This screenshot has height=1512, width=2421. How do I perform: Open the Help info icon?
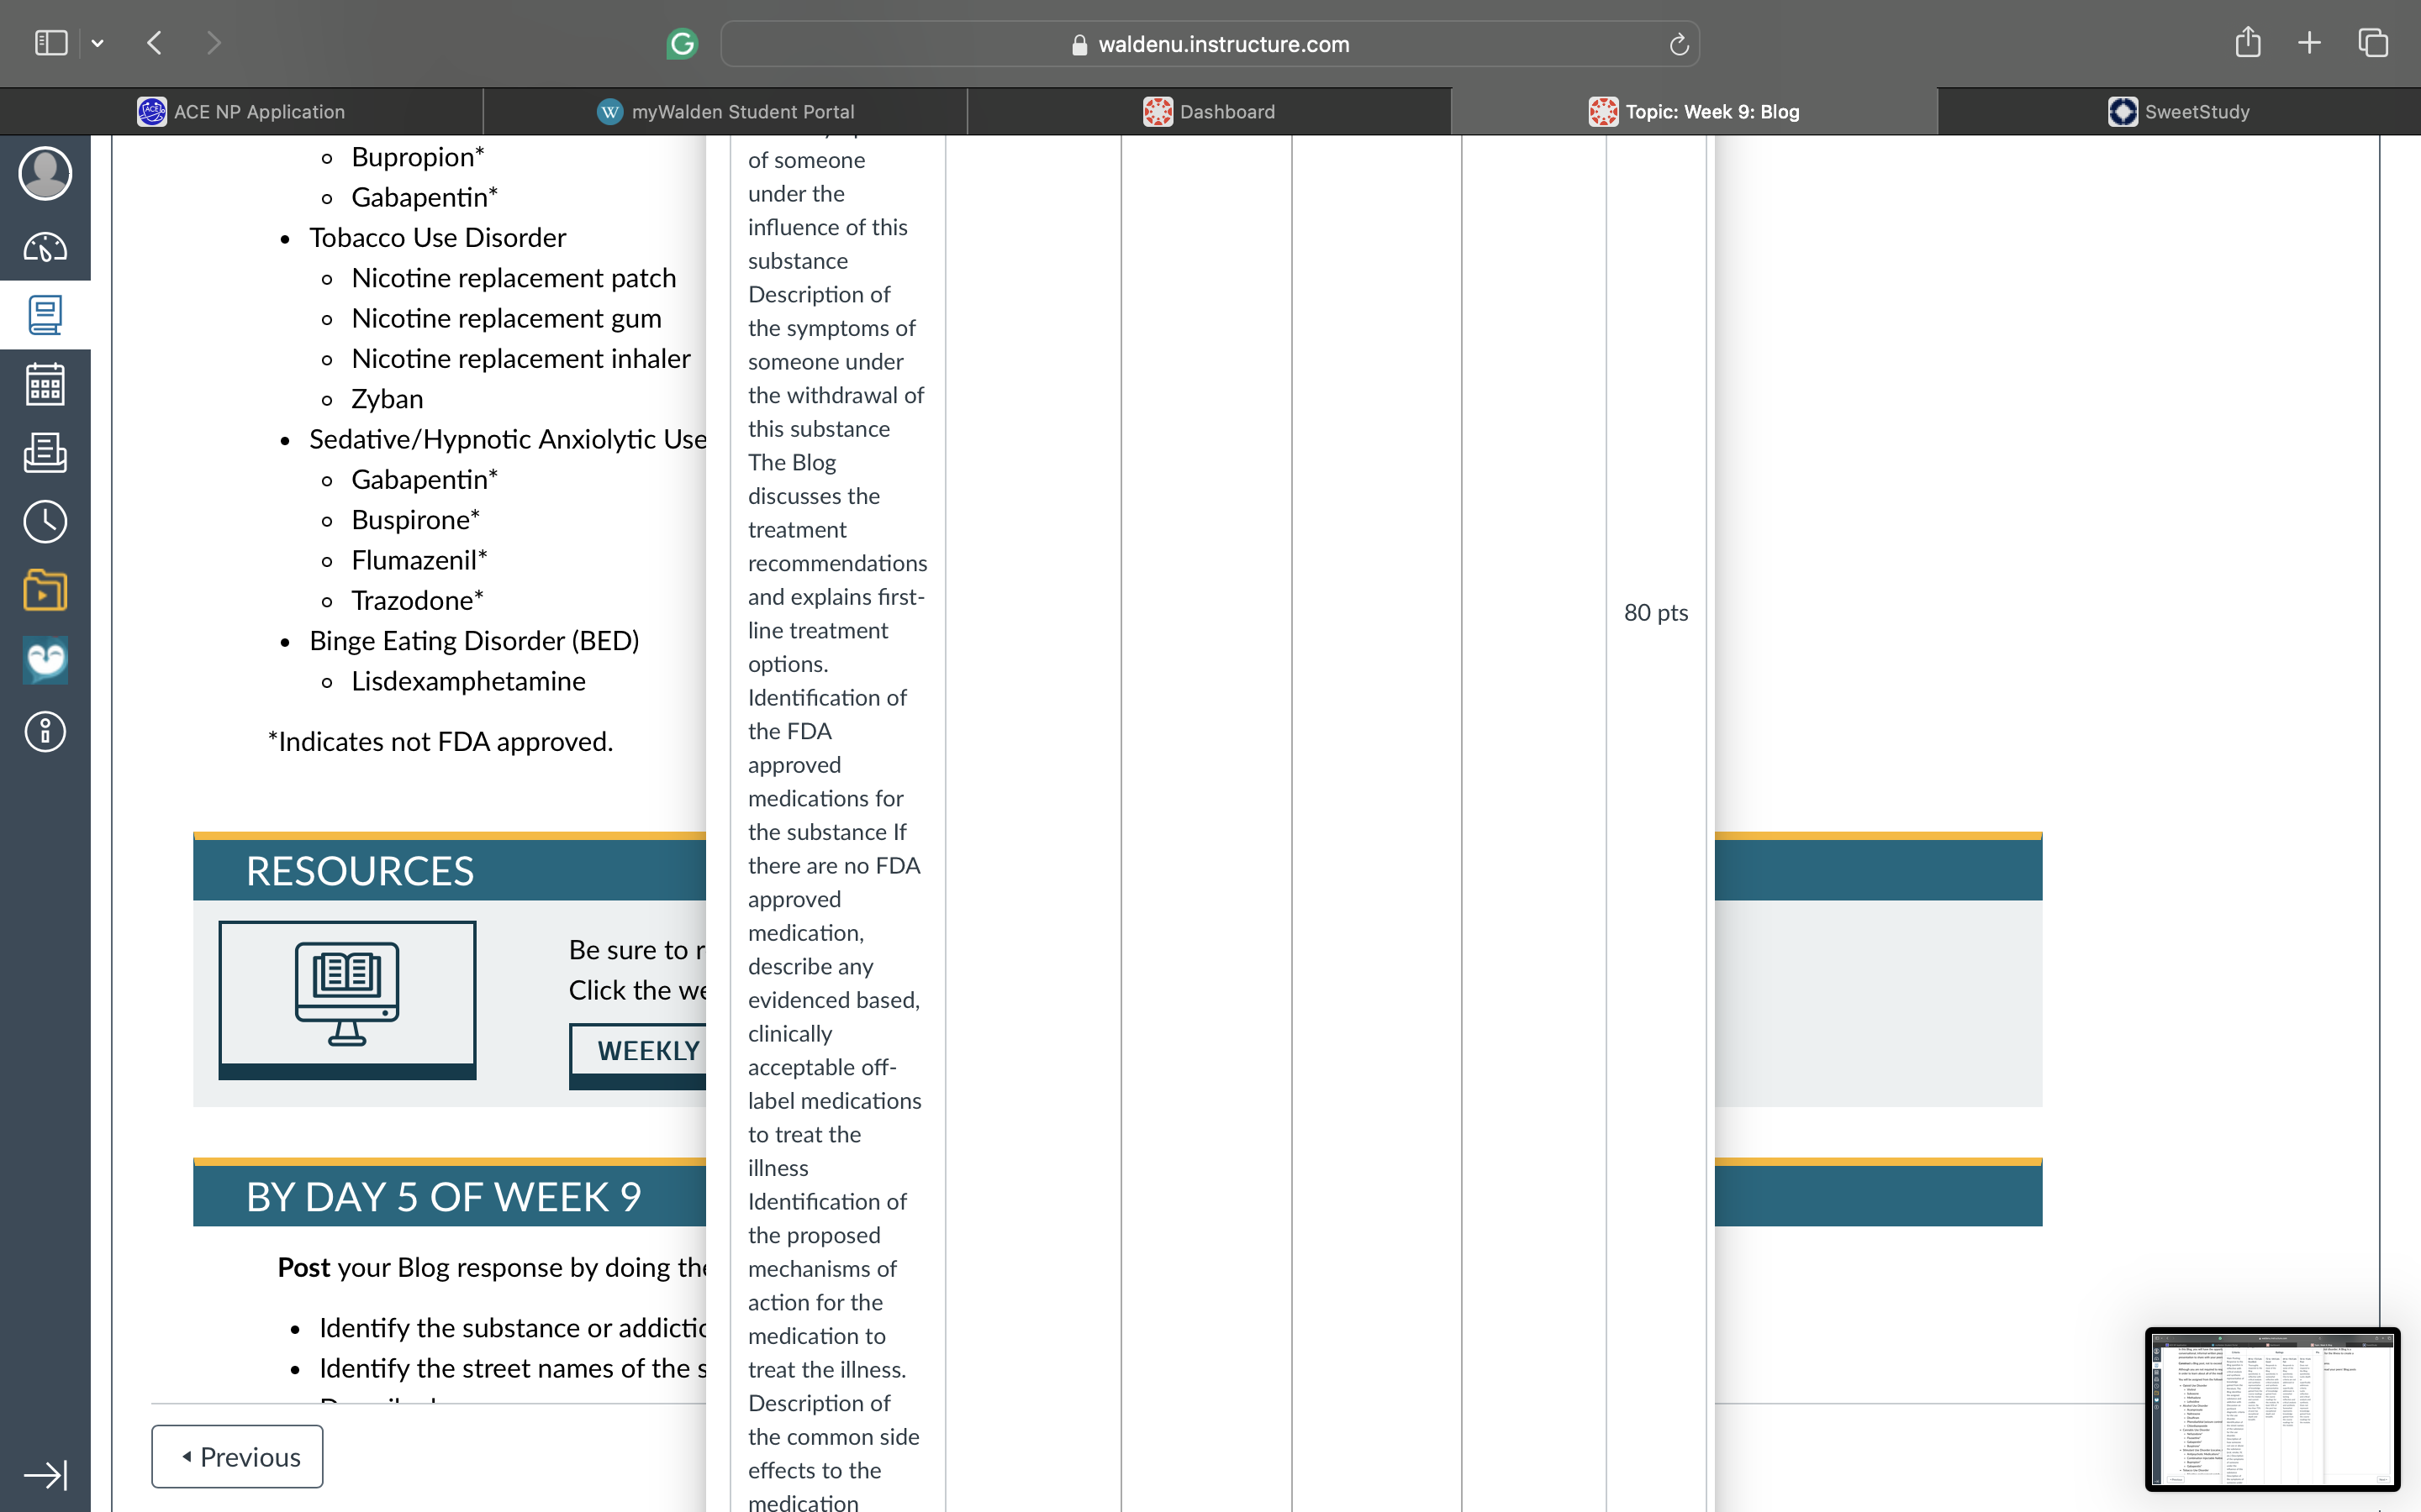pyautogui.click(x=45, y=732)
